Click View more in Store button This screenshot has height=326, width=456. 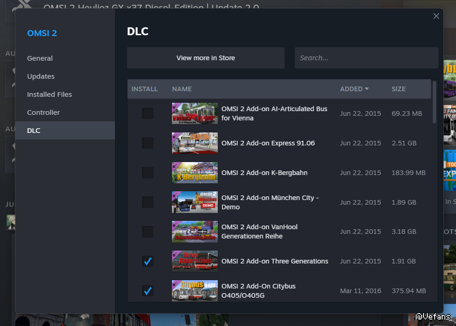pos(206,58)
